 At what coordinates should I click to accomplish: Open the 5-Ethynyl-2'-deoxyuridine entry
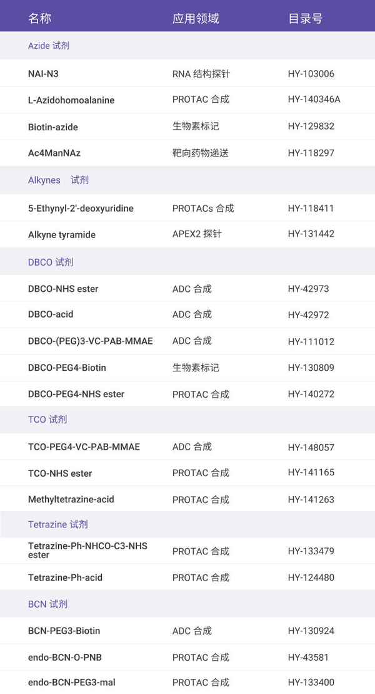[81, 208]
